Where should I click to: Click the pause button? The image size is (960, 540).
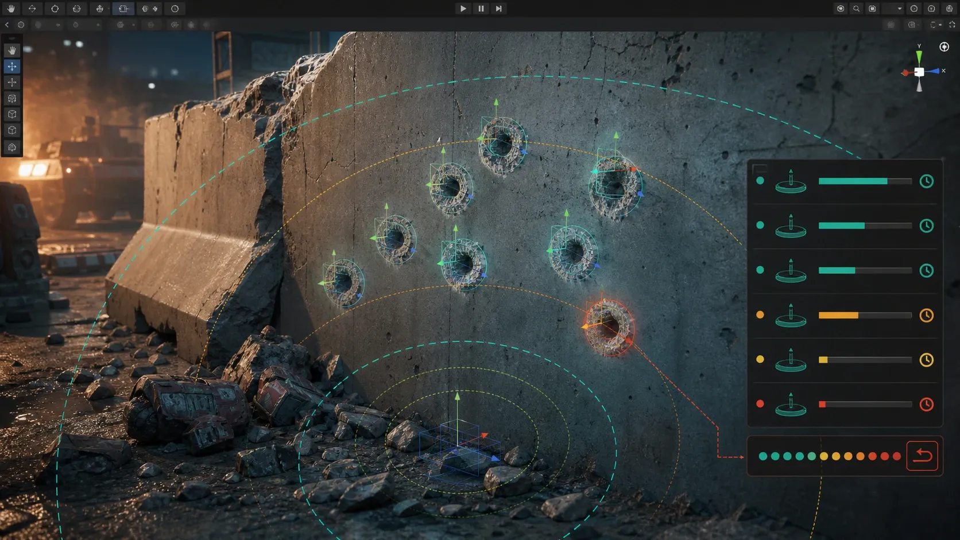481,9
